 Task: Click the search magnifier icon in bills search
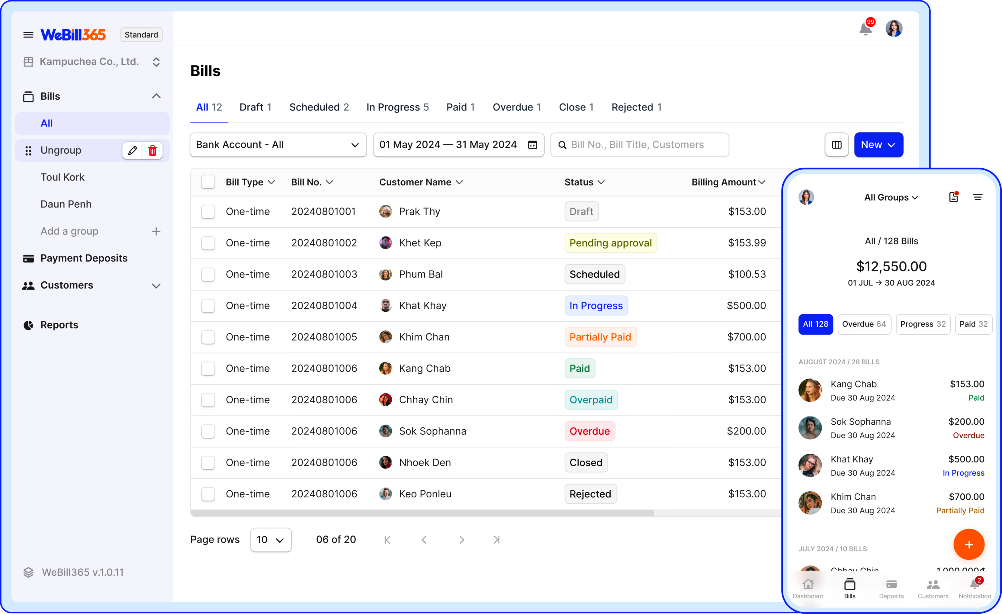(x=562, y=145)
